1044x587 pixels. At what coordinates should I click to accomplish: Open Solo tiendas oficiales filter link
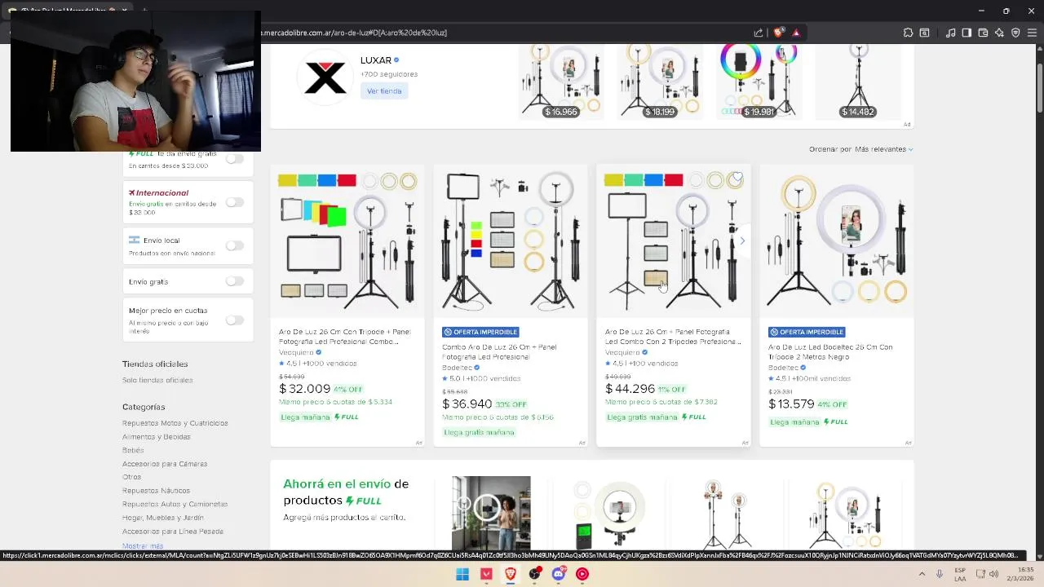157,380
